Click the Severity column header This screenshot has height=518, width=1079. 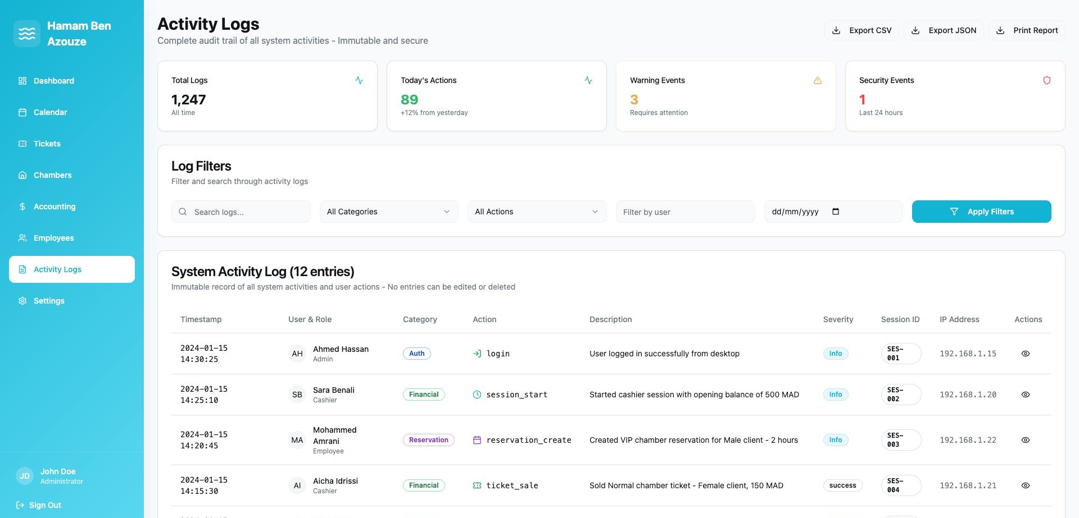(x=838, y=319)
